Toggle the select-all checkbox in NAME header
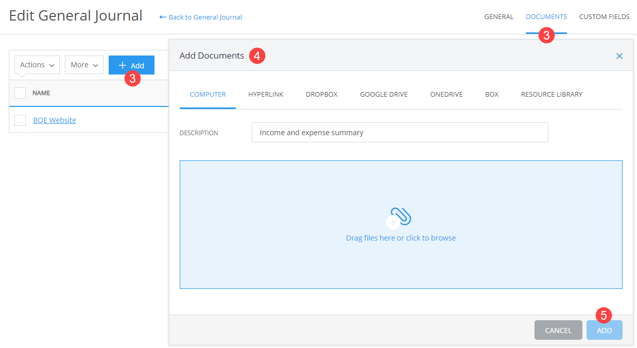The width and height of the screenshot is (637, 348). [x=20, y=93]
